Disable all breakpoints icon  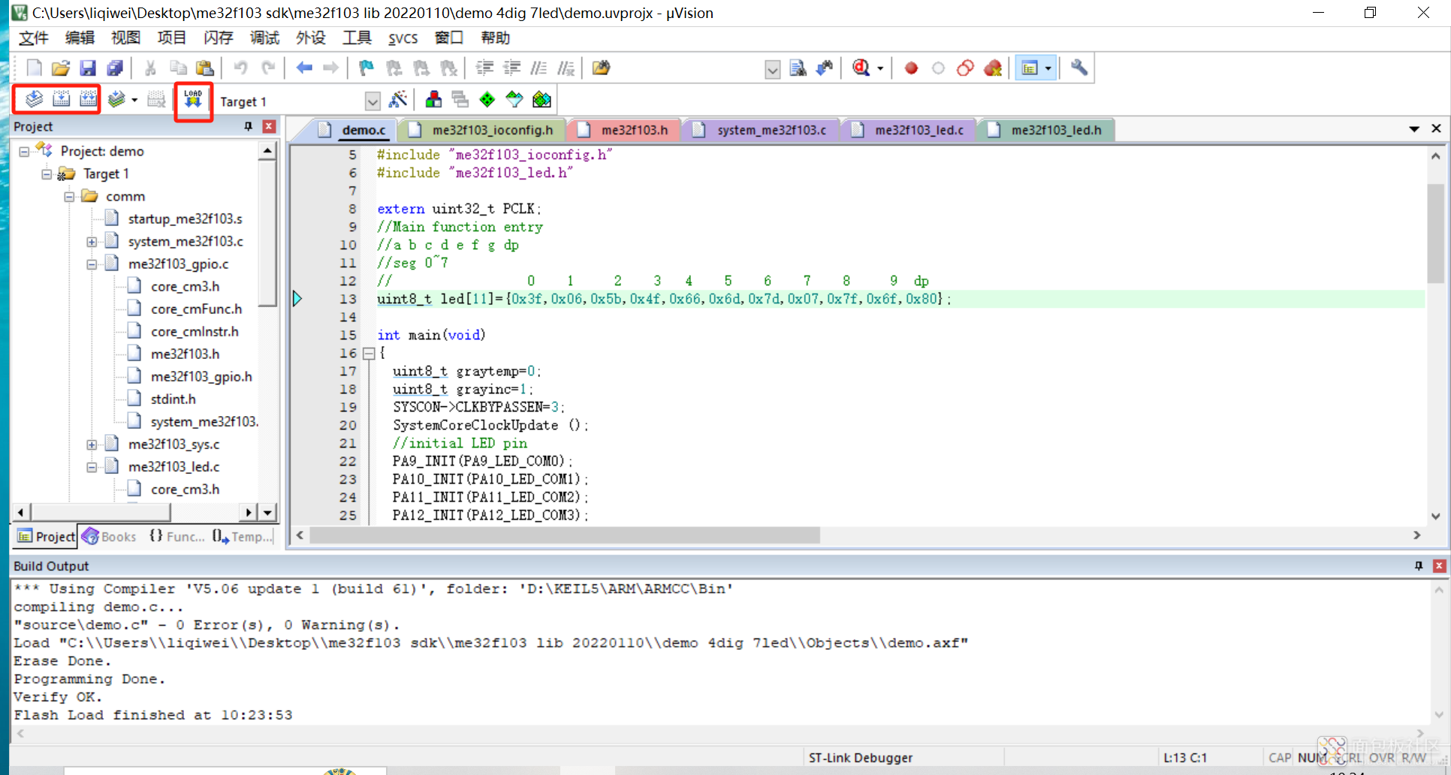click(x=965, y=68)
